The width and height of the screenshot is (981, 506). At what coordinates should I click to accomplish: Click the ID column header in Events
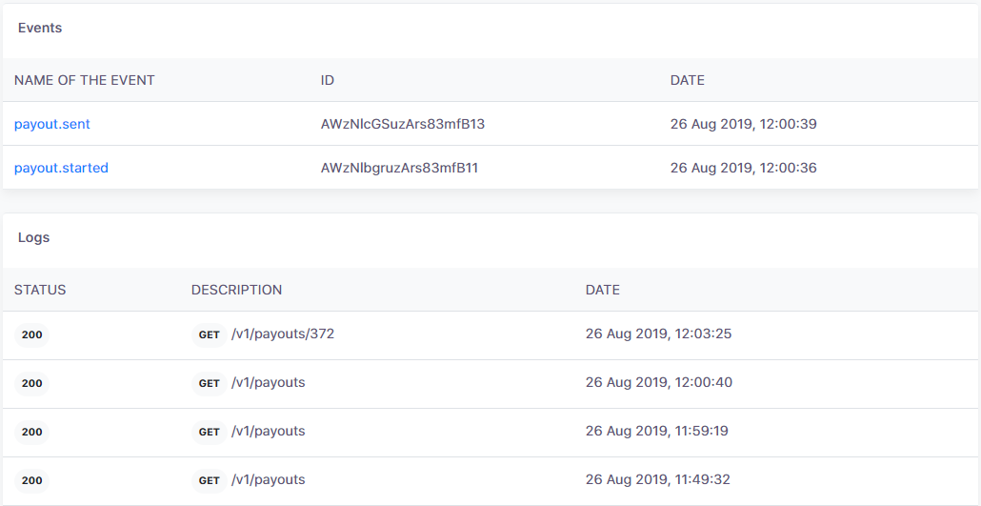[x=328, y=80]
